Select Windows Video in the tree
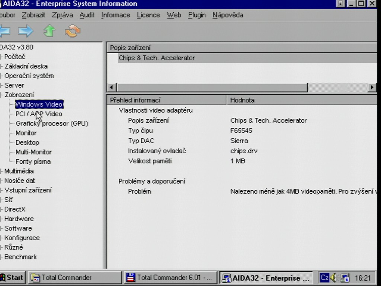The width and height of the screenshot is (381, 286). (39, 104)
